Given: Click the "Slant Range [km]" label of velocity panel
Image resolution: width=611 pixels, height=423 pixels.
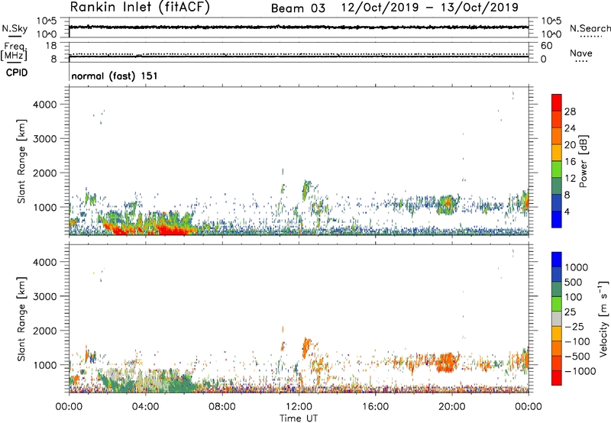Looking at the screenshot, I should 21,318.
